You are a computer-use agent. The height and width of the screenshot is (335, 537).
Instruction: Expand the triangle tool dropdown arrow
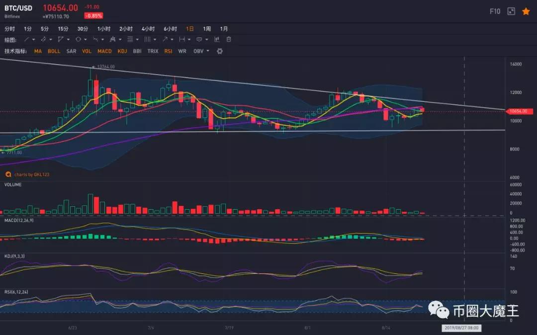point(68,40)
